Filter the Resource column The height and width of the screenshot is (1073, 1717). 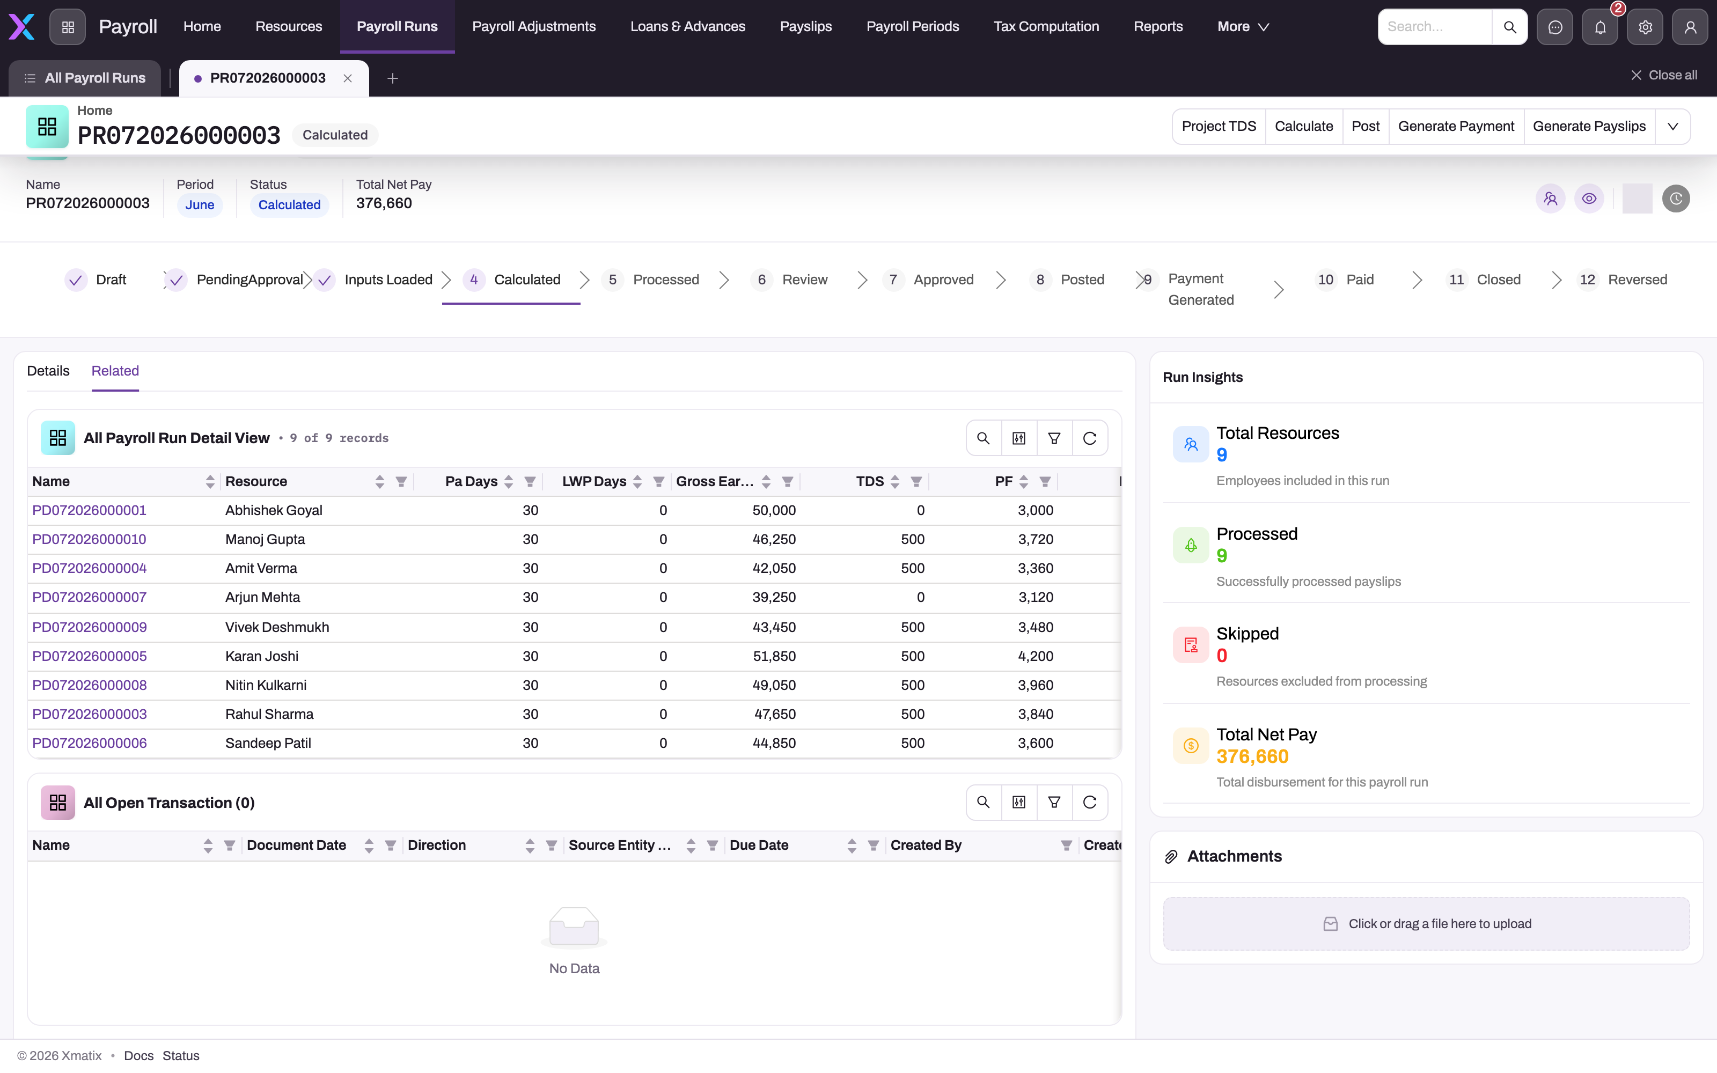coord(401,482)
